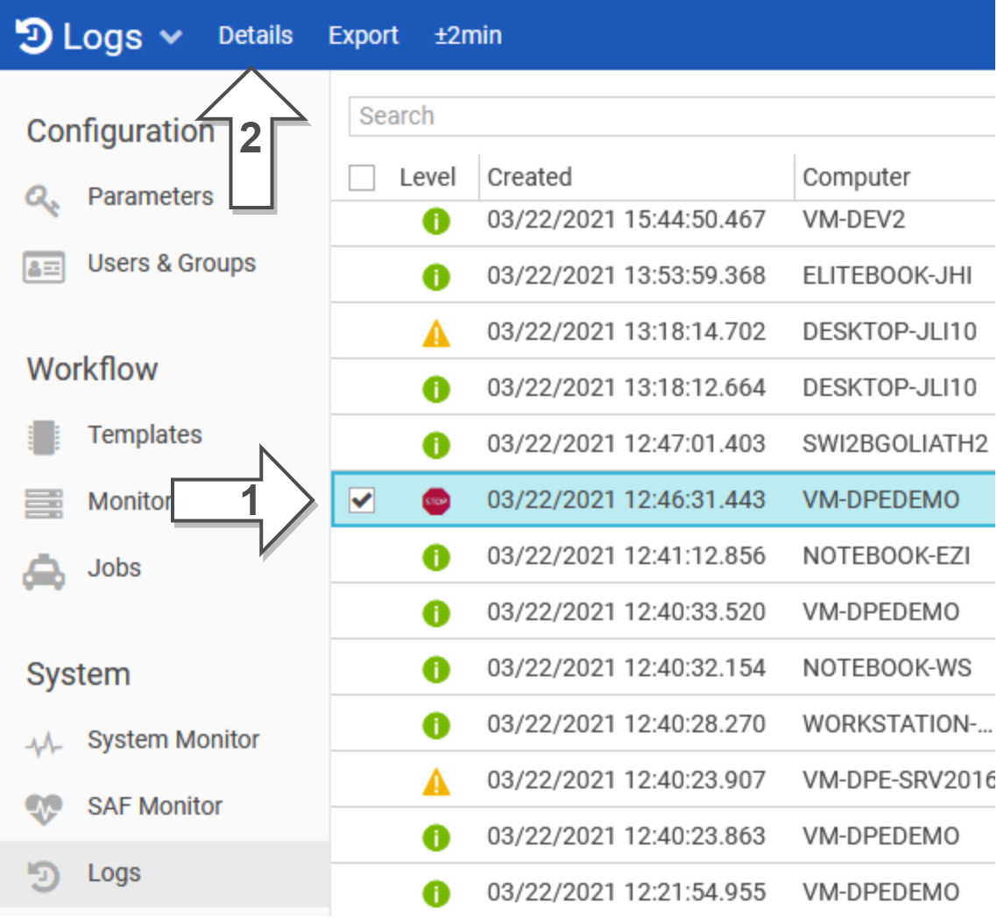The width and height of the screenshot is (997, 918).
Task: Open the Logs title dropdown chevron
Action: tap(171, 37)
